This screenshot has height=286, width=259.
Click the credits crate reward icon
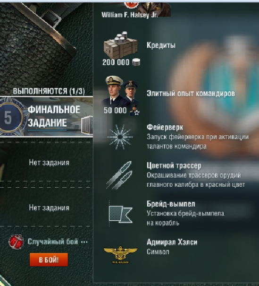tap(121, 45)
